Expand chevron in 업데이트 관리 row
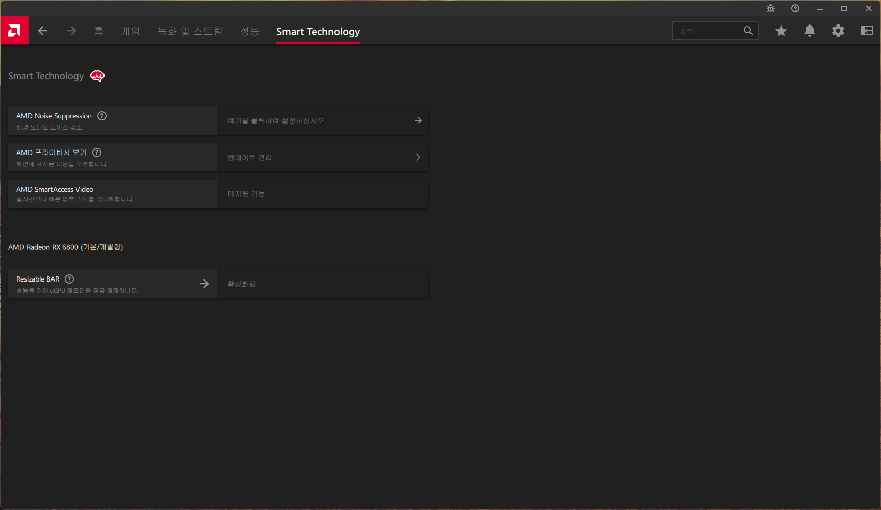This screenshot has height=510, width=881. (x=418, y=157)
